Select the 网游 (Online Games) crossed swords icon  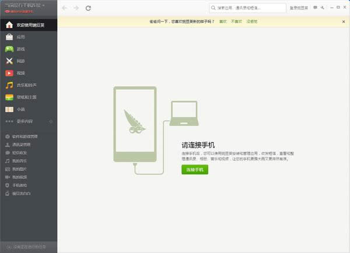pos(9,61)
